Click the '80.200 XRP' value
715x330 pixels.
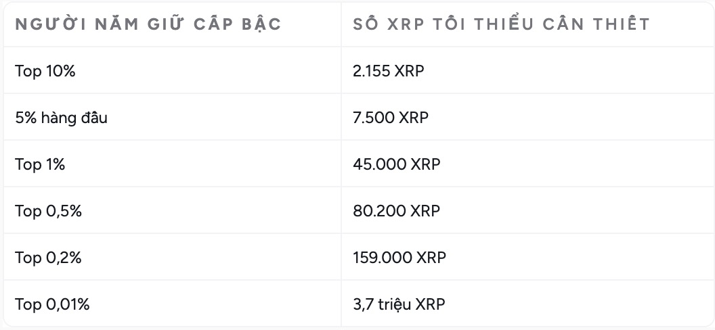tap(397, 211)
